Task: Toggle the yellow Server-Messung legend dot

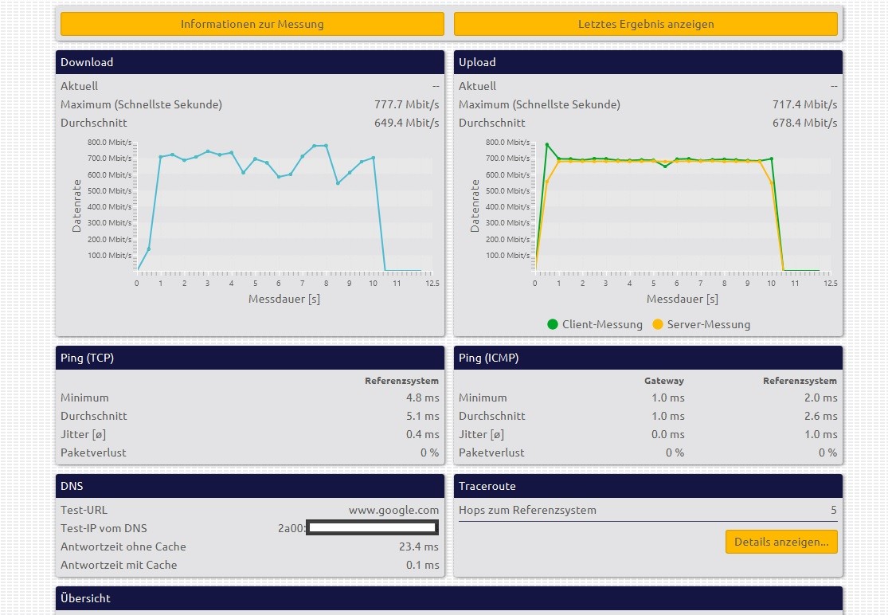Action: click(657, 324)
